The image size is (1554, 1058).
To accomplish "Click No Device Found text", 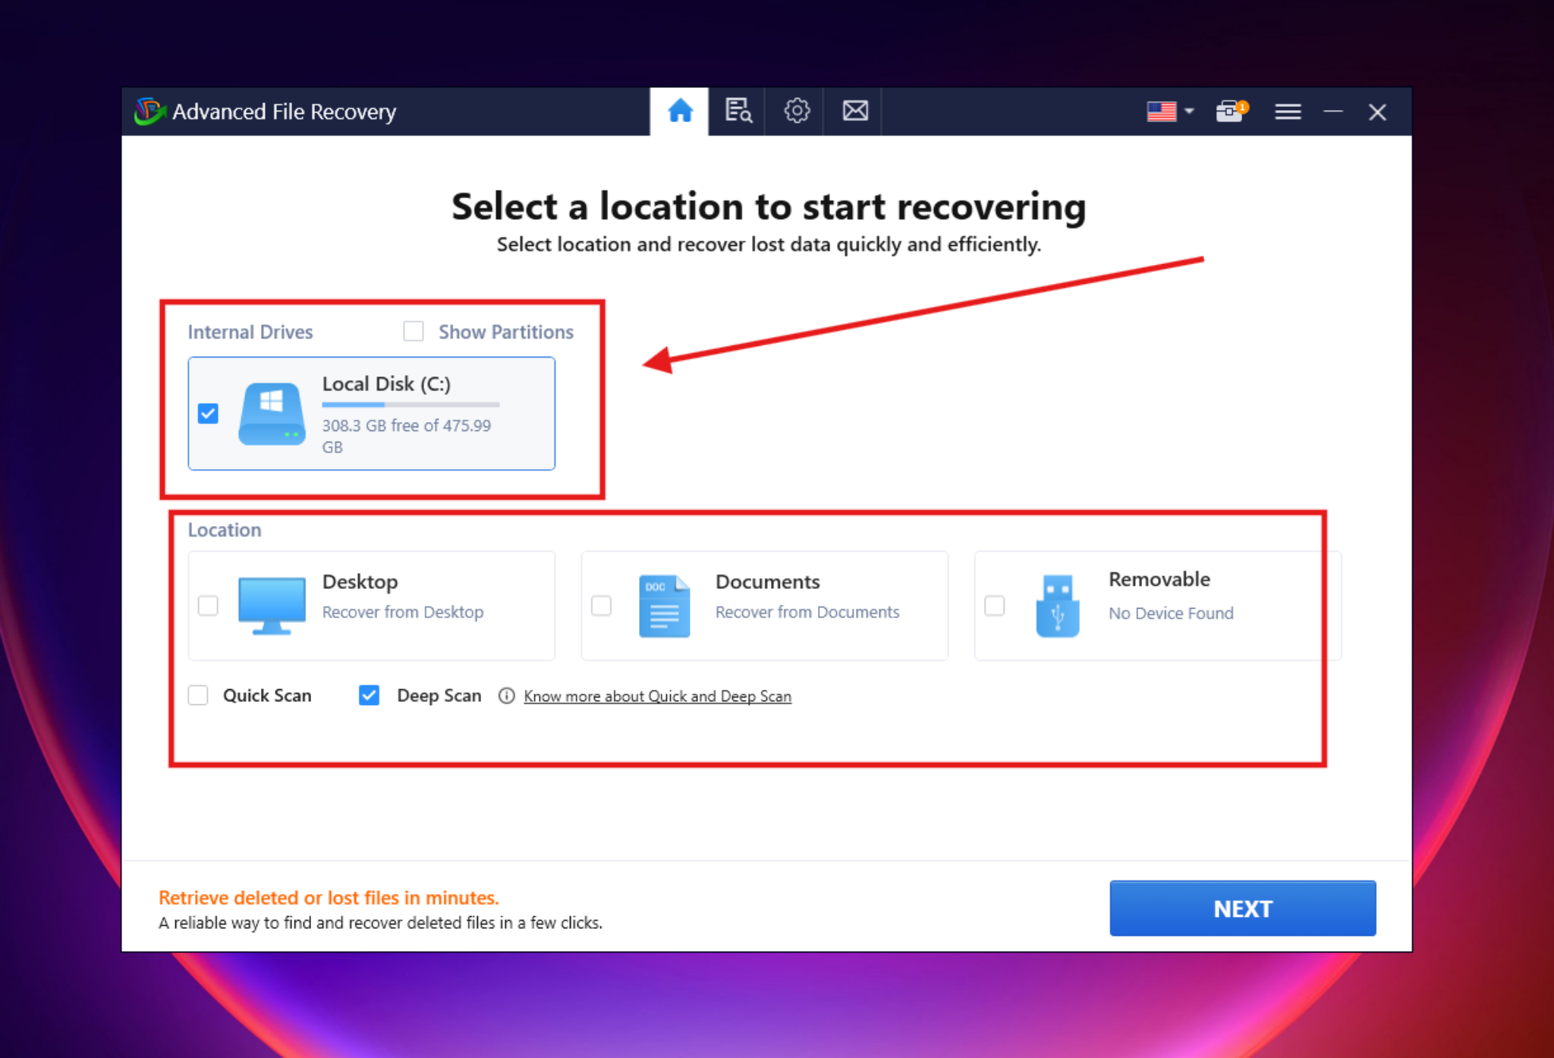I will click(1171, 613).
